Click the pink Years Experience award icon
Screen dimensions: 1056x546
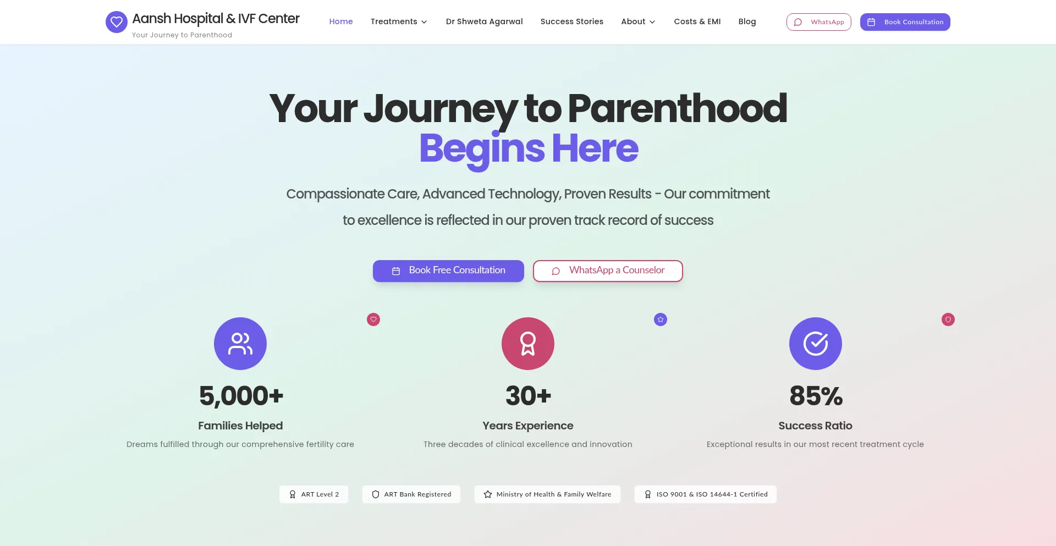(x=528, y=344)
